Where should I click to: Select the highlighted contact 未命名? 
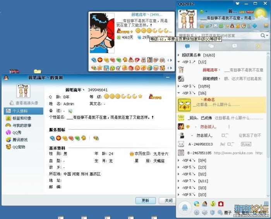221,105
